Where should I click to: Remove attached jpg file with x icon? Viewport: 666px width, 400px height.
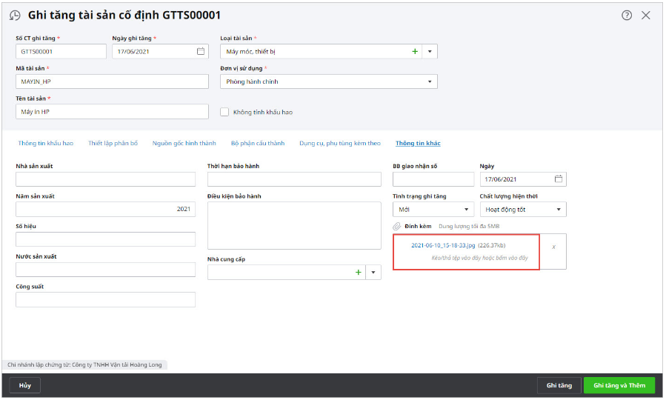point(553,246)
